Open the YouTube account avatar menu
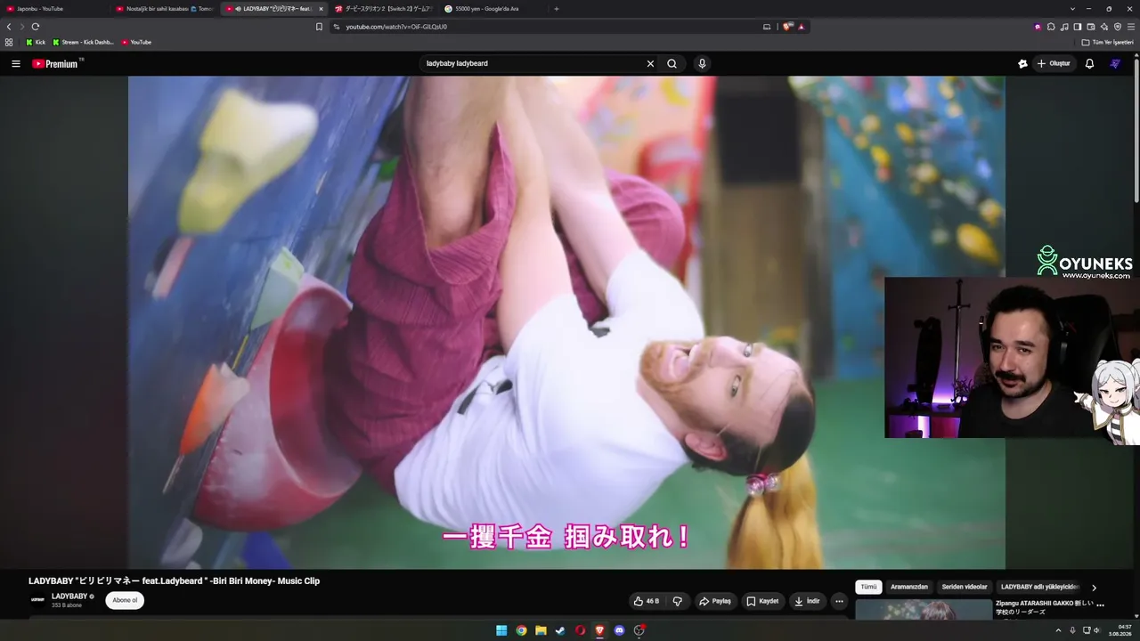 tap(1115, 64)
